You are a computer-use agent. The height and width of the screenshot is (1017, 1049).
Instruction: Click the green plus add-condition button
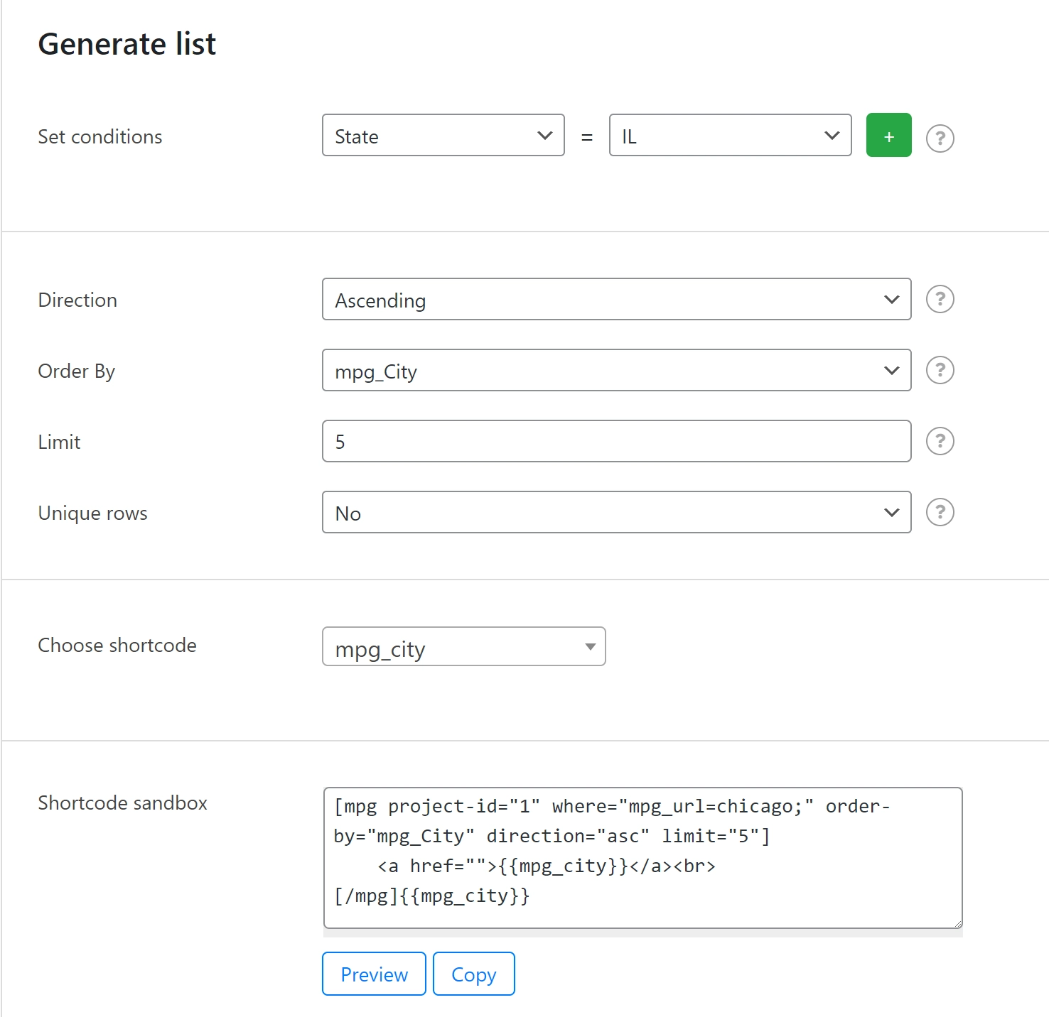click(x=888, y=135)
